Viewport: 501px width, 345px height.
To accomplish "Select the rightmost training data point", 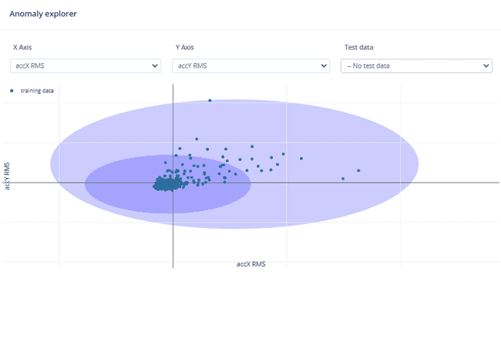I will [358, 170].
